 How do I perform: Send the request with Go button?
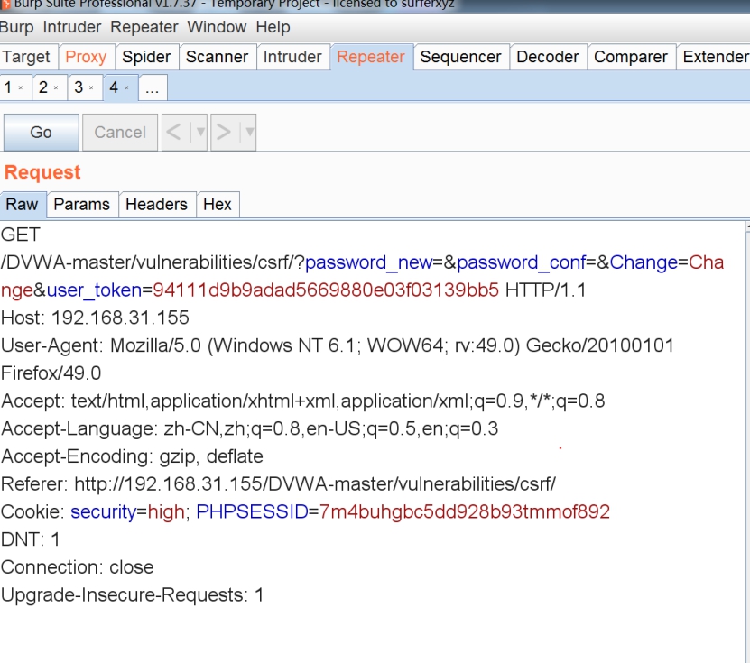[x=42, y=133]
